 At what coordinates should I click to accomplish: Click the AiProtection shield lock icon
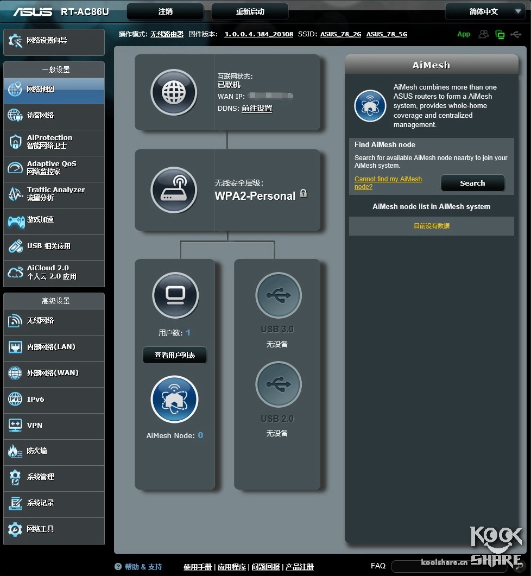[x=15, y=142]
